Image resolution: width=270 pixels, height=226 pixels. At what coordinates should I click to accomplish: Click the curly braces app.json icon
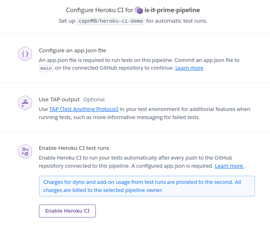[x=25, y=54]
